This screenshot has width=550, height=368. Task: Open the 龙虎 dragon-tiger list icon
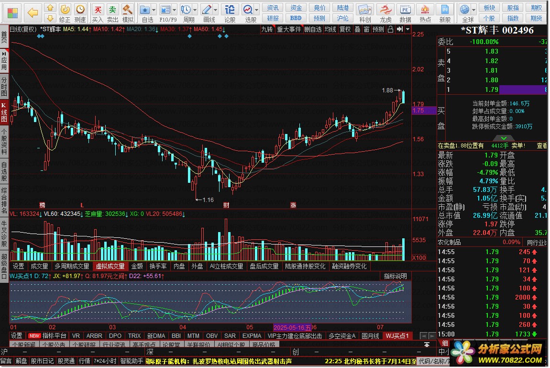[385, 13]
